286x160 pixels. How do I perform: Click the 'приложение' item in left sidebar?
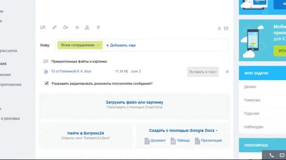(11, 84)
